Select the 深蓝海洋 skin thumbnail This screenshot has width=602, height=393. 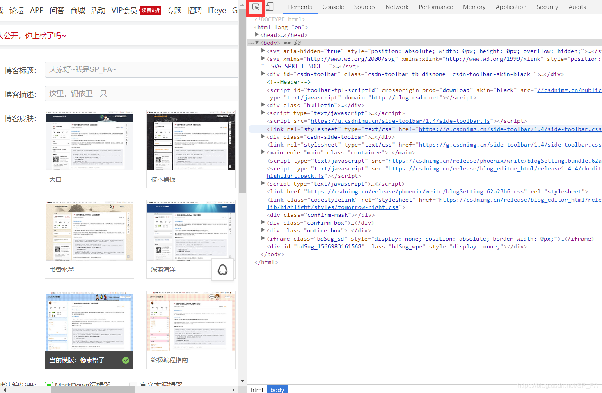click(191, 239)
